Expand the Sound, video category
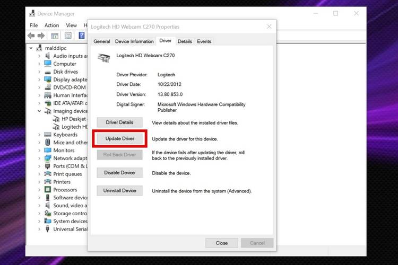 (39, 206)
